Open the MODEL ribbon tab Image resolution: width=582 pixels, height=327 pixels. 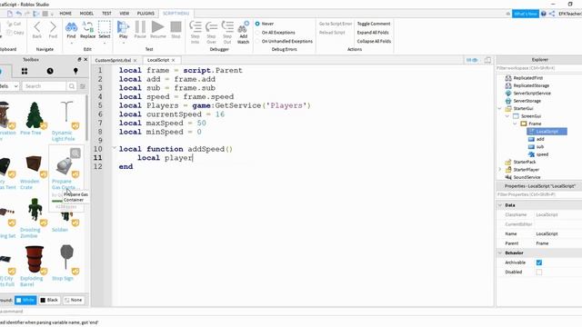pyautogui.click(x=86, y=14)
